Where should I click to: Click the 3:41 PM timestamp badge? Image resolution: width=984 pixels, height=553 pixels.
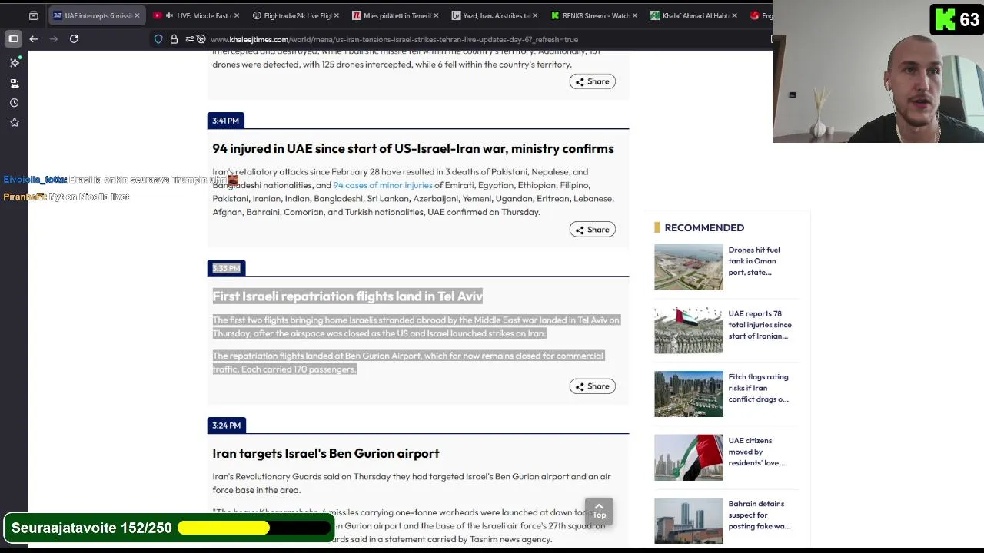click(226, 121)
